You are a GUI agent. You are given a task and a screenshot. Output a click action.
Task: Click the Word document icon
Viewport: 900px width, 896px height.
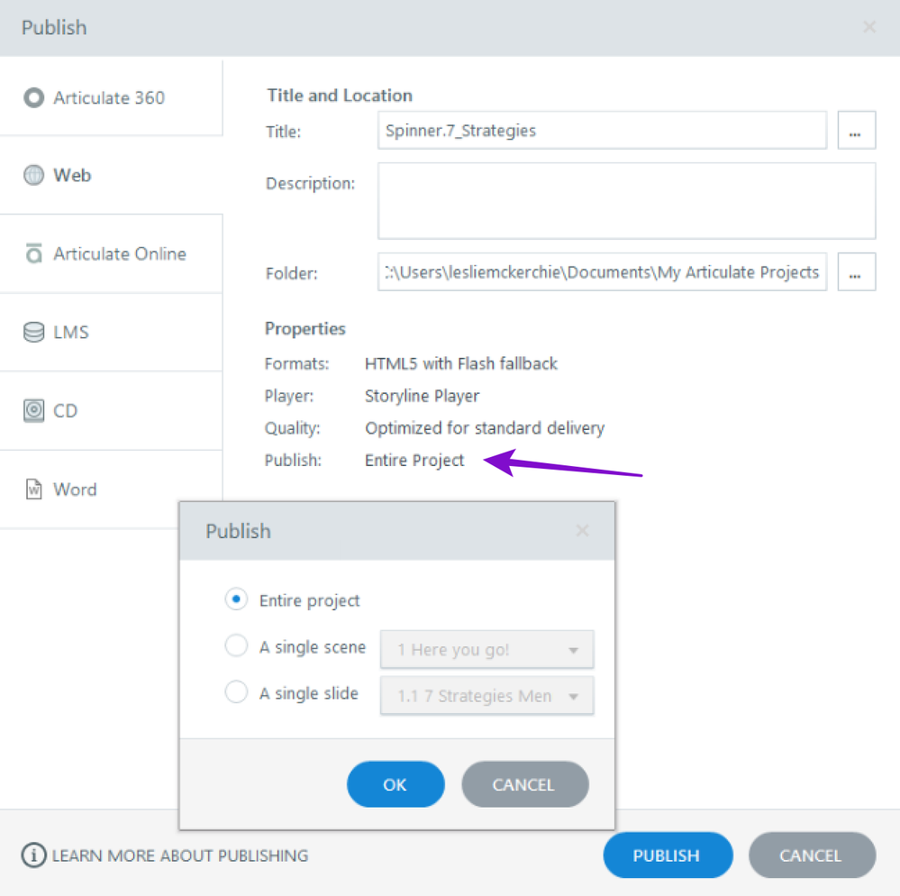tap(34, 489)
